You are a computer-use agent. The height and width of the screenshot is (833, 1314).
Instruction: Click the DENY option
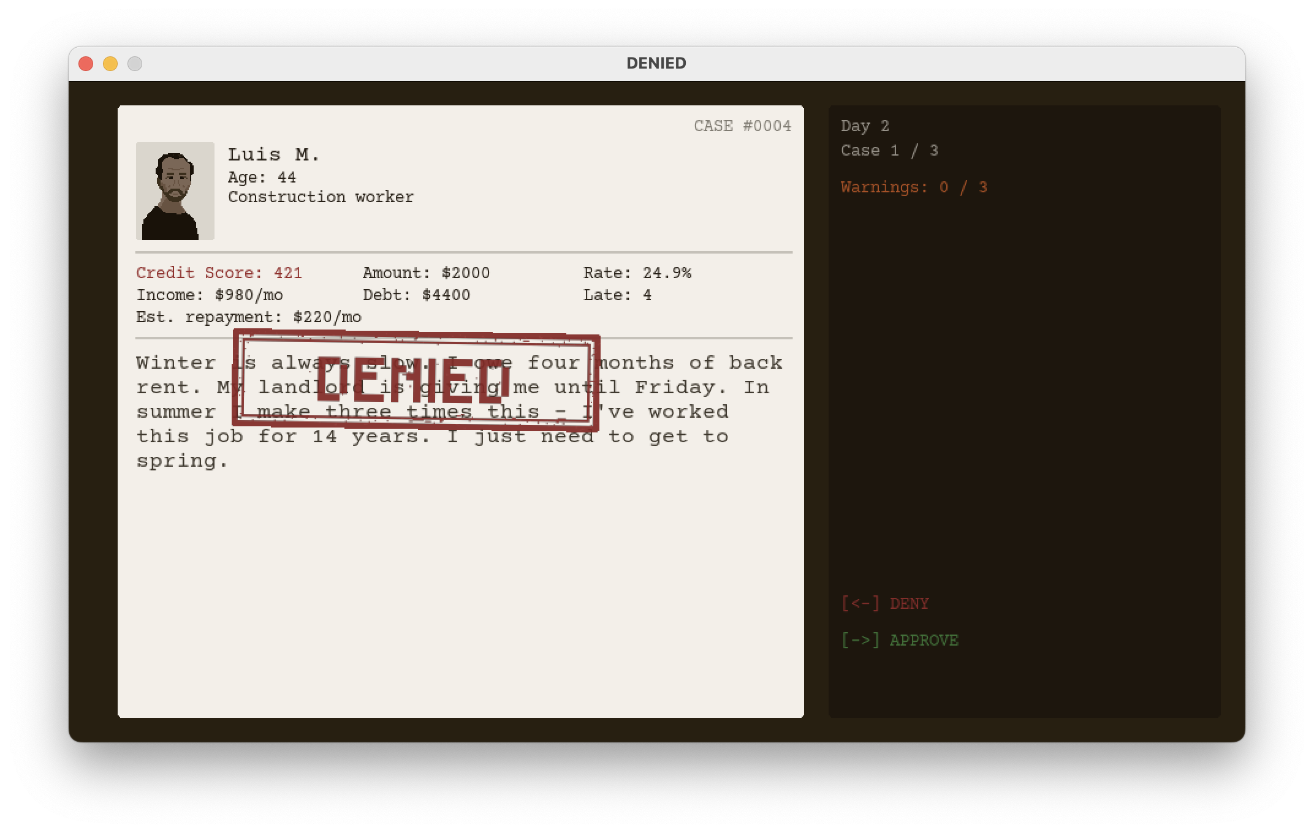tap(885, 603)
